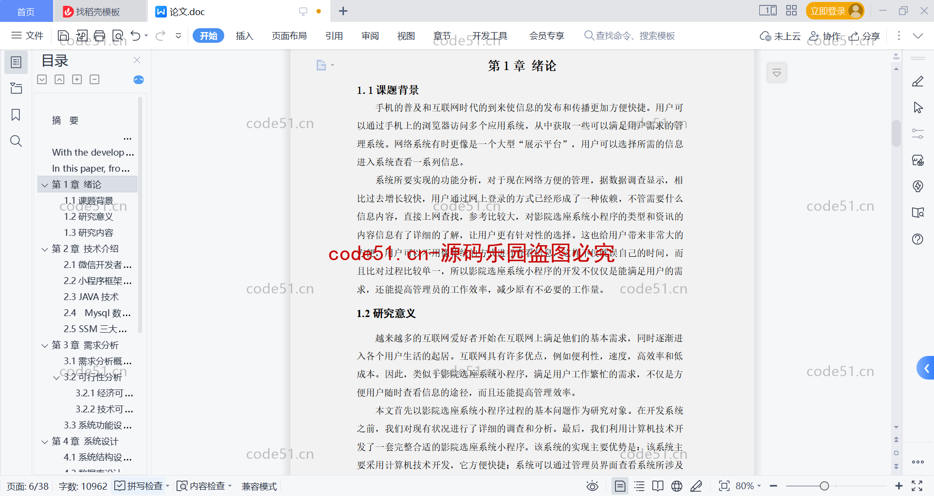Open the 文件 menu
934x496 pixels.
[x=27, y=35]
